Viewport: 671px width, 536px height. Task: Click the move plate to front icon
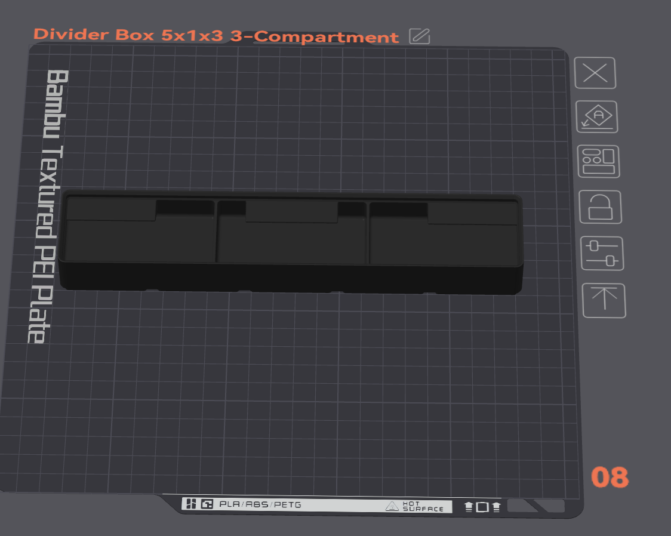604,300
